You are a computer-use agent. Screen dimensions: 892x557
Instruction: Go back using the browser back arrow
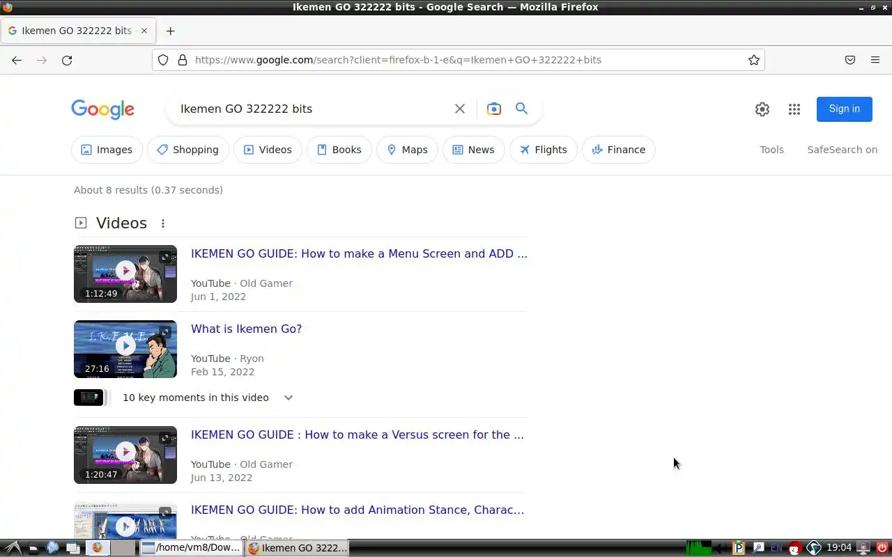click(x=17, y=60)
